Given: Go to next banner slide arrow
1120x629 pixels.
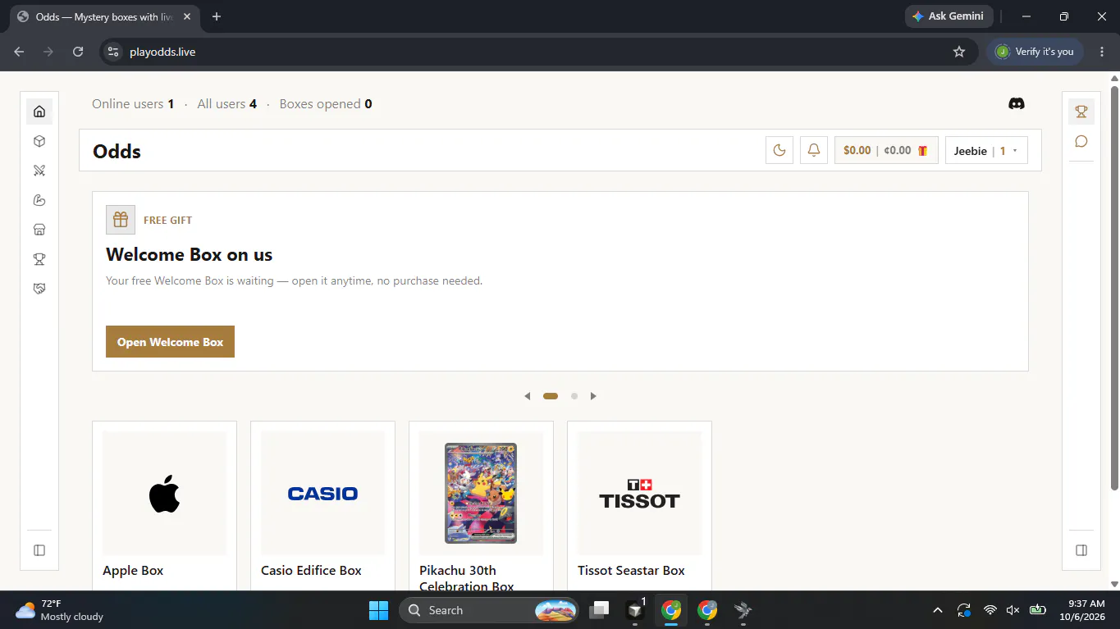Looking at the screenshot, I should (593, 396).
